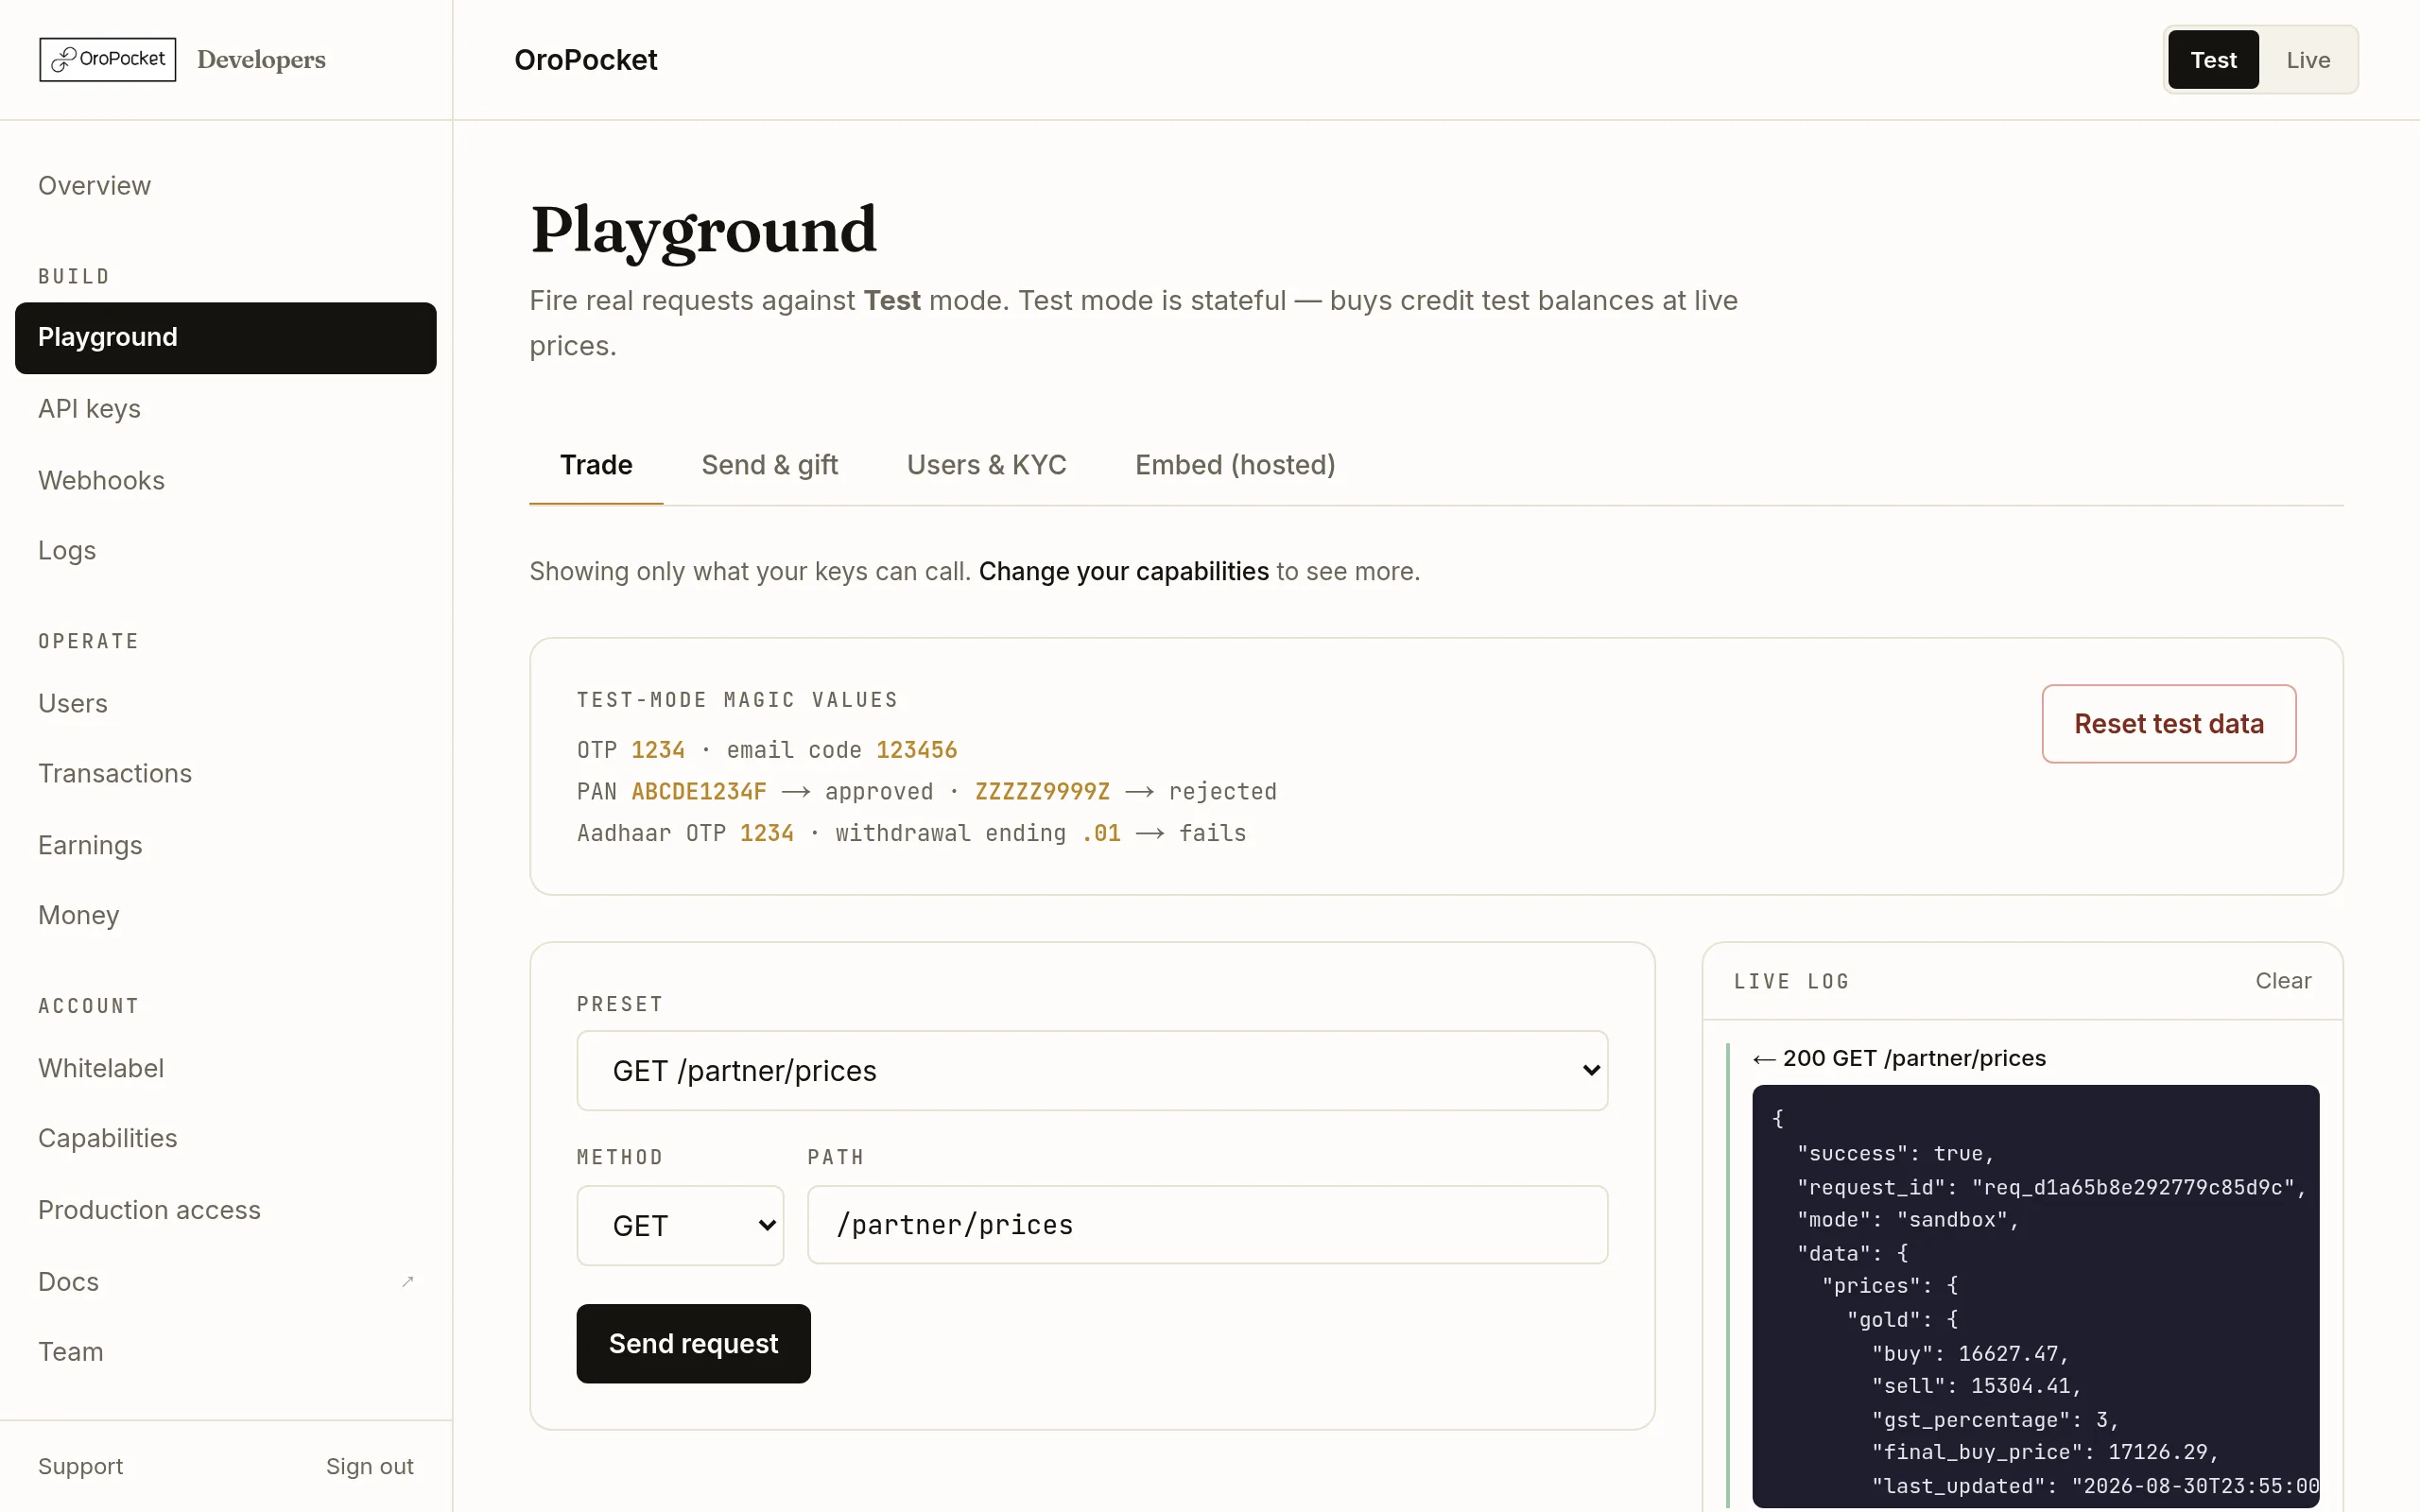Click the OroPocket title in header

586,60
